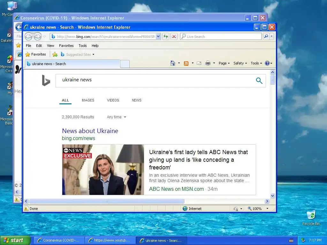Click the vertical scrollbar down arrow
The image size is (327, 245).
click(x=272, y=196)
